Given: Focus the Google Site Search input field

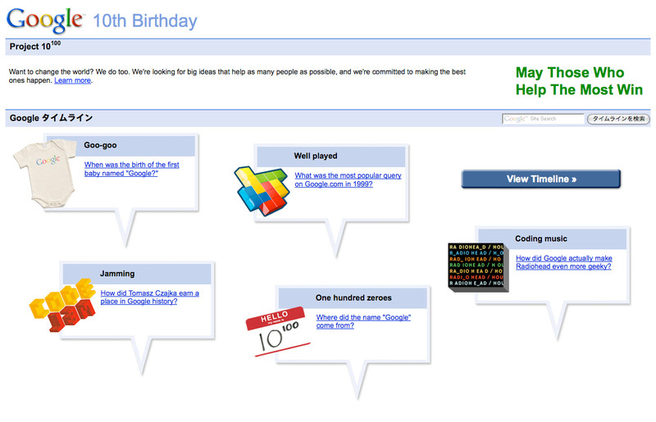Looking at the screenshot, I should pyautogui.click(x=543, y=119).
